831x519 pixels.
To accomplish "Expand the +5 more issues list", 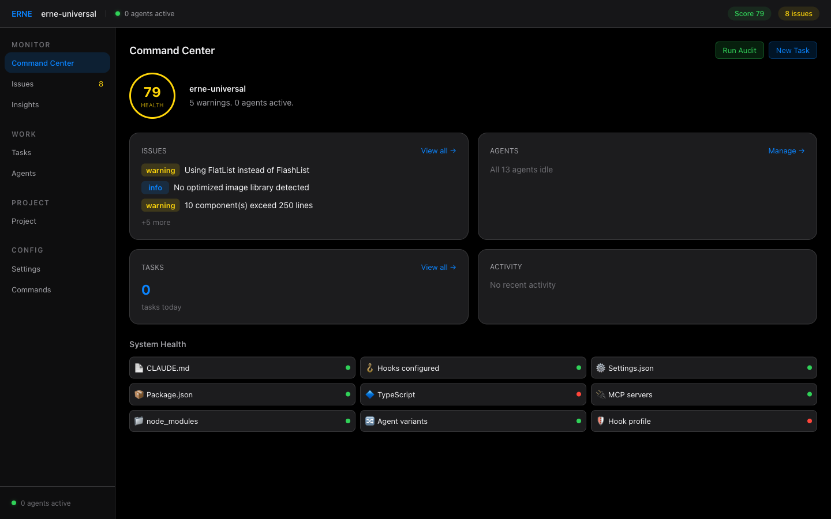I will click(x=156, y=222).
